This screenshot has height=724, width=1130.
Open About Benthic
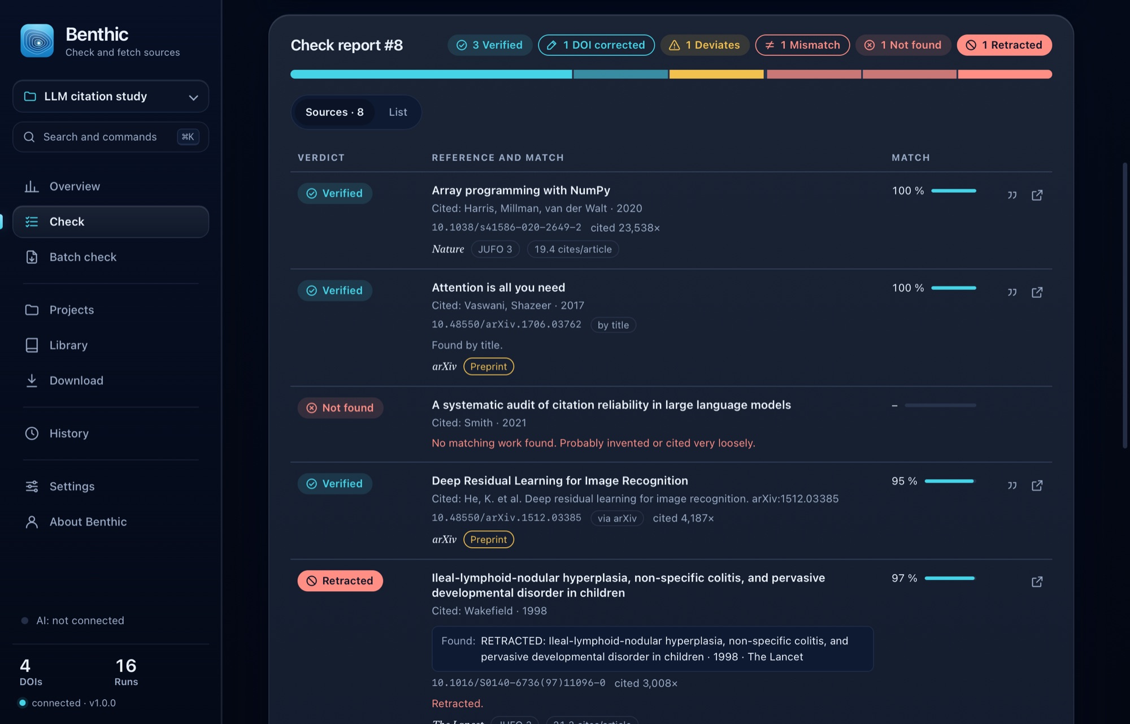coord(111,522)
